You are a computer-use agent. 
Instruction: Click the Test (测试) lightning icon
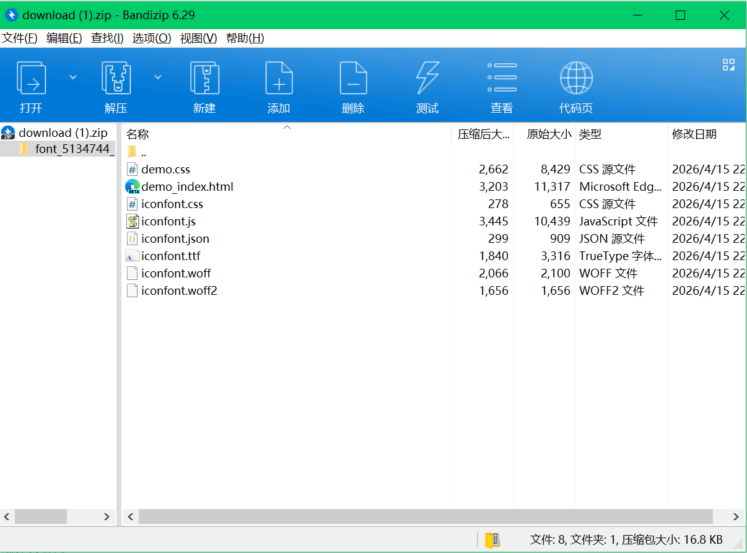pyautogui.click(x=427, y=78)
